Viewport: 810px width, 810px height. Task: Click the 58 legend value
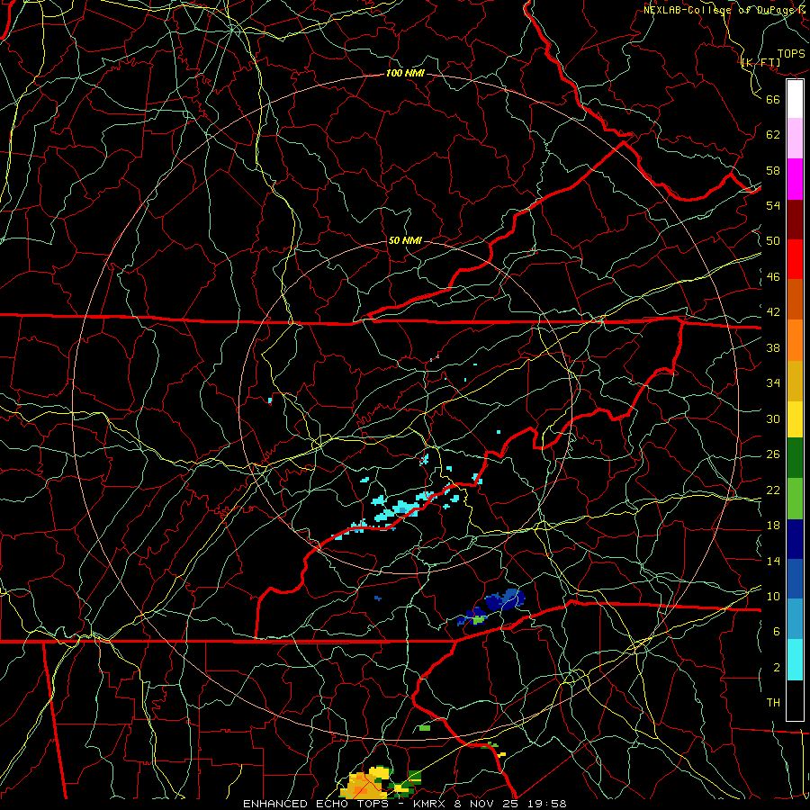[x=773, y=170]
